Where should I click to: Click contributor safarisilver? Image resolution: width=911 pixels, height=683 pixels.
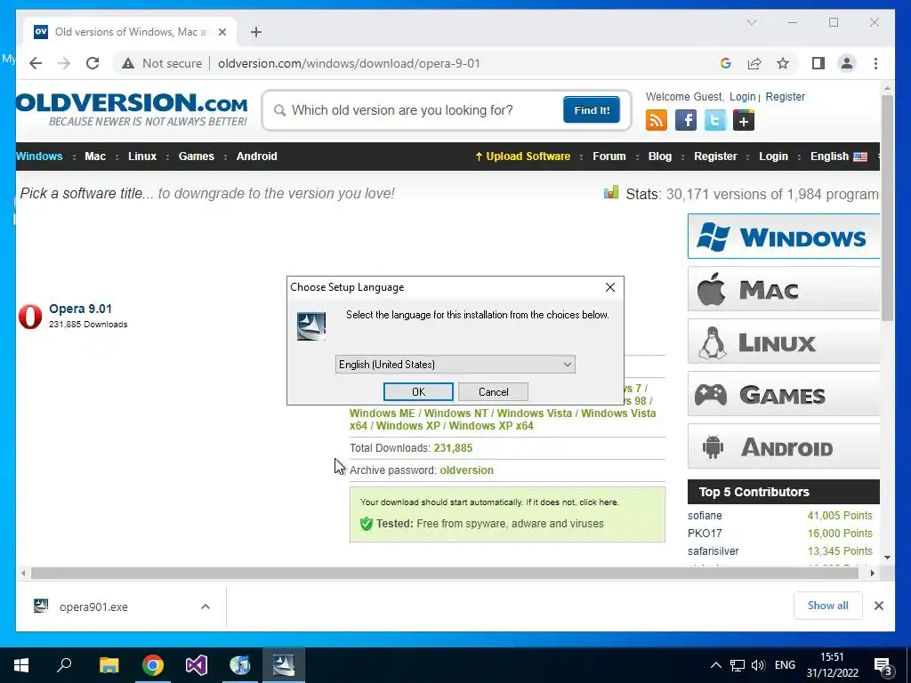(x=713, y=551)
